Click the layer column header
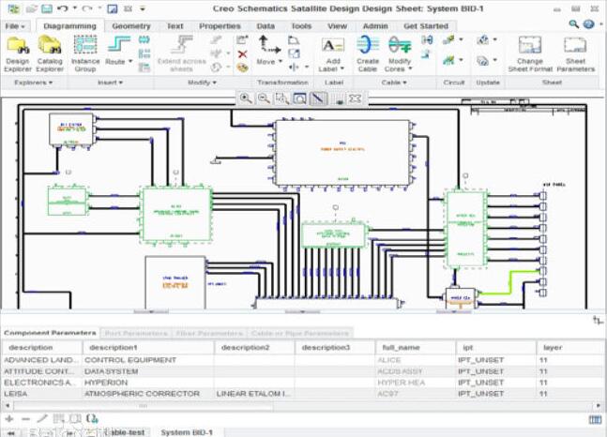607x437 pixels. (571, 348)
